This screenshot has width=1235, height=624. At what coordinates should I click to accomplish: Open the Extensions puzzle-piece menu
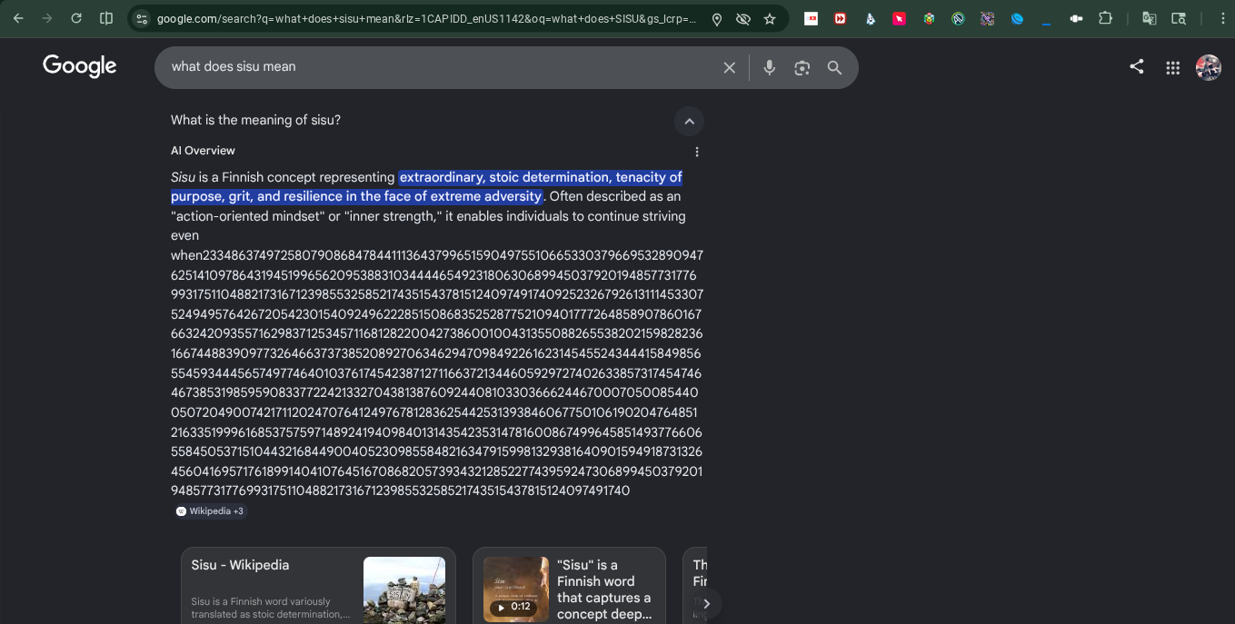[x=1105, y=18]
